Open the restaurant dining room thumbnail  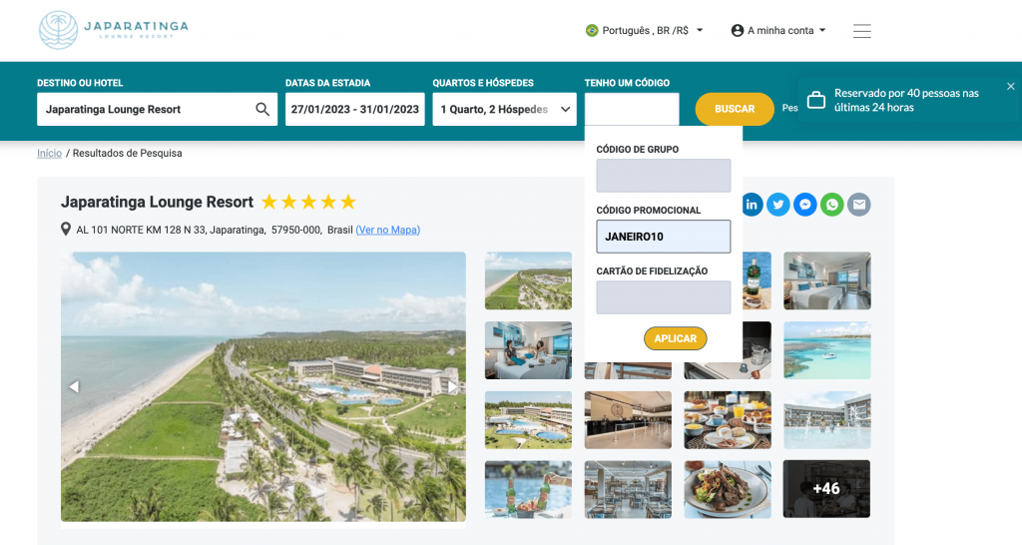click(x=628, y=489)
